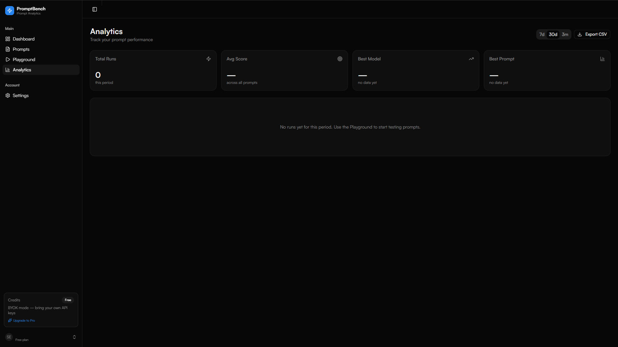The image size is (618, 347).
Task: Click the Prompts document icon
Action: tap(7, 49)
